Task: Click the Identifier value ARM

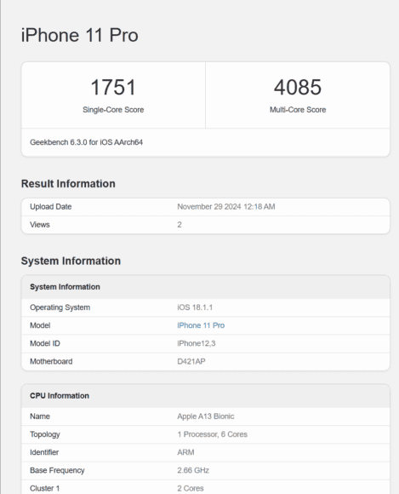Action: (x=185, y=452)
